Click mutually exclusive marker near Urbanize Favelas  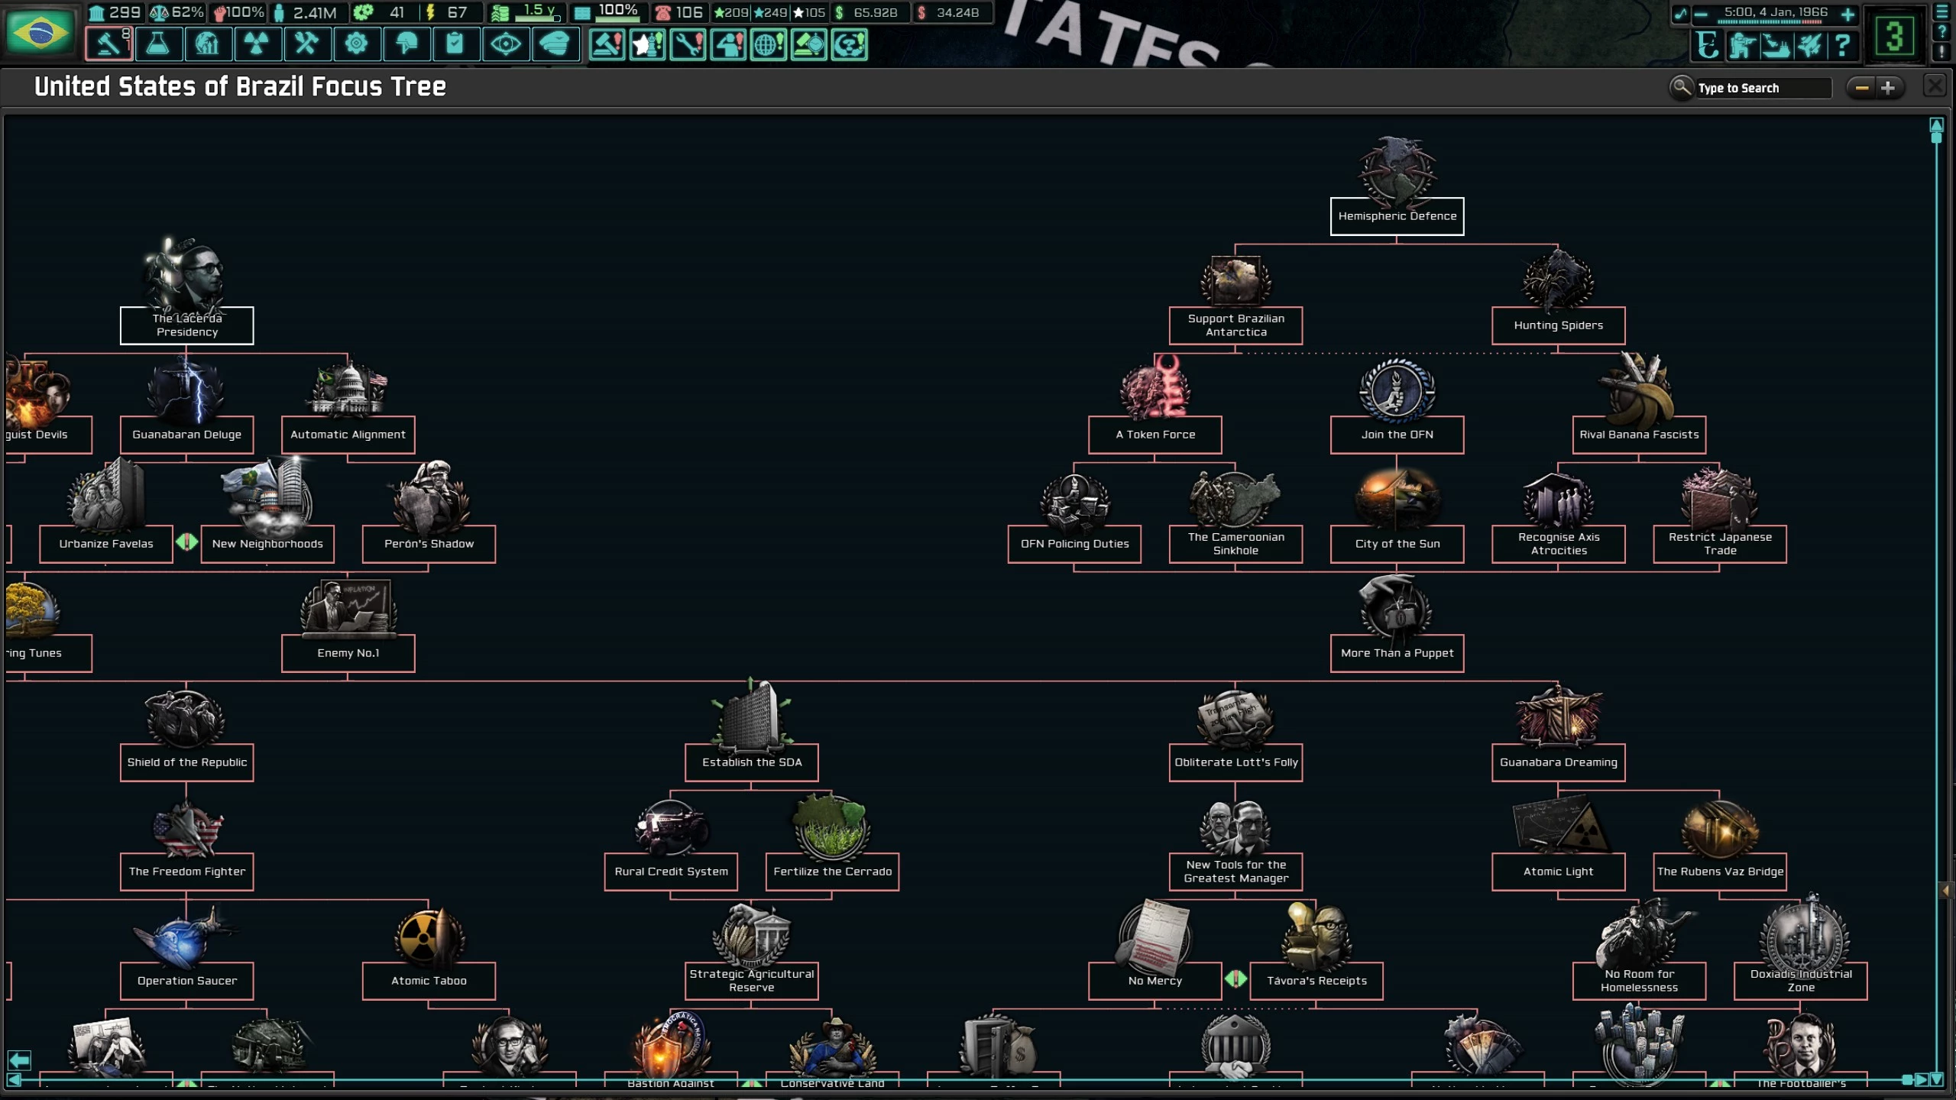186,542
